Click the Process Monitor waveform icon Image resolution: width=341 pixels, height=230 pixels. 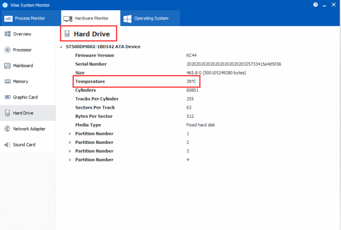(x=8, y=19)
